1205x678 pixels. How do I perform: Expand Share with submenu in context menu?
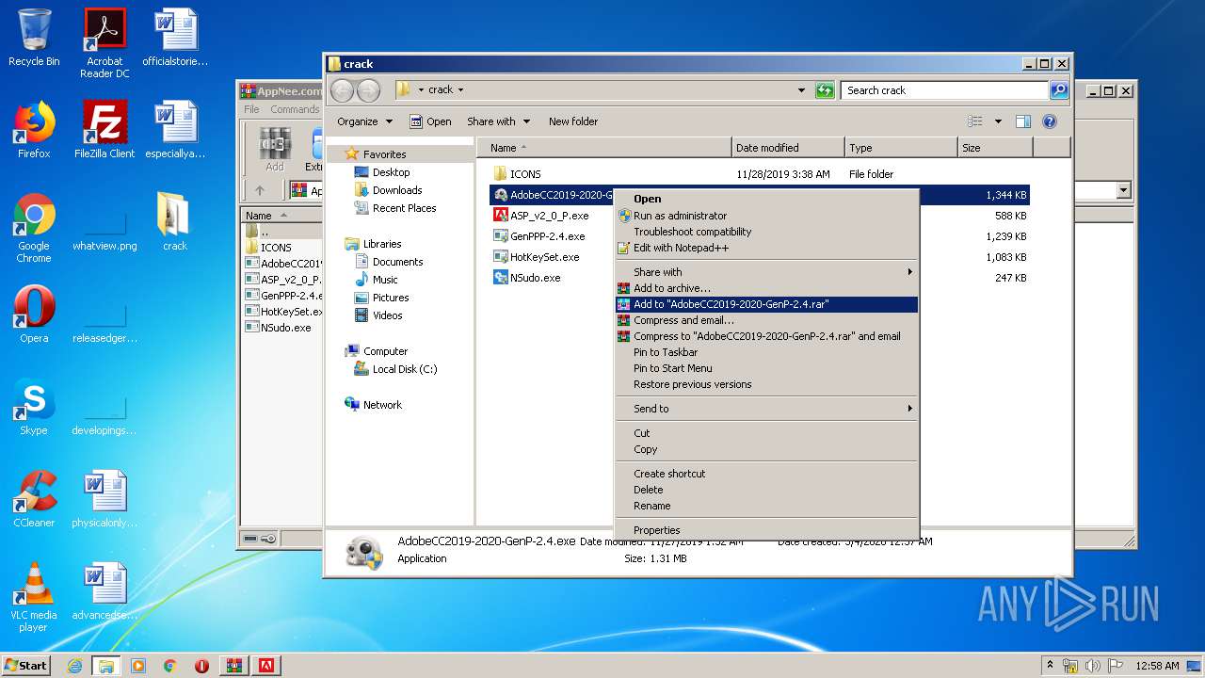click(766, 272)
